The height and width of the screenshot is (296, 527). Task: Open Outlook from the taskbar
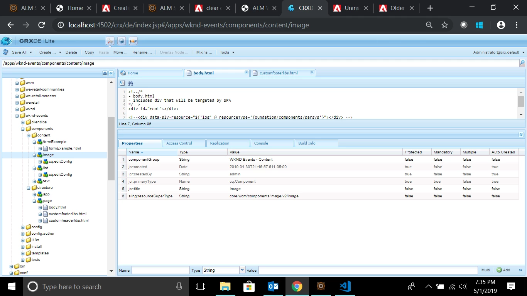[273, 286]
